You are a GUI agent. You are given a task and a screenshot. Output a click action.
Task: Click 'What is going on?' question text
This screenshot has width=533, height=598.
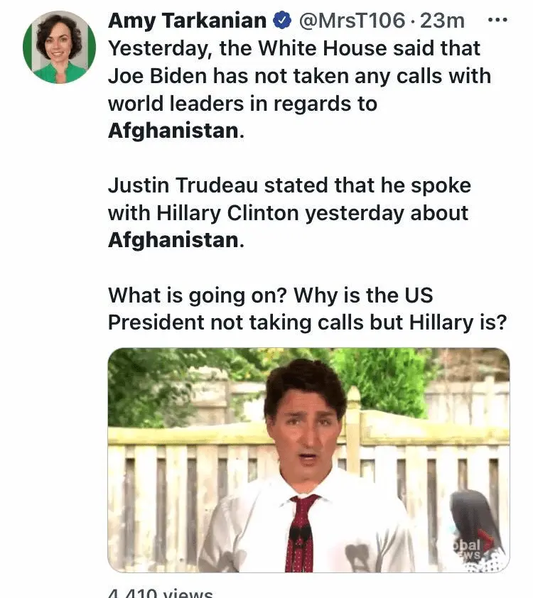[197, 295]
